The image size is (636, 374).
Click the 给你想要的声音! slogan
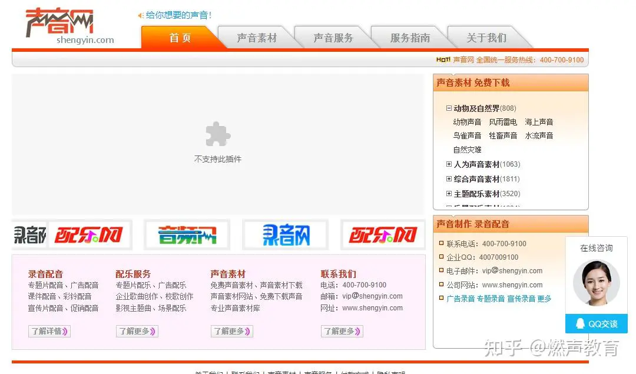point(179,15)
